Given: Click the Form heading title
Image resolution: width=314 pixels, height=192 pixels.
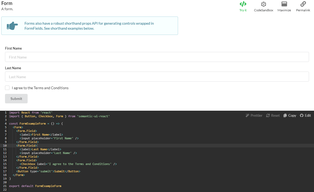Looking at the screenshot, I should pyautogui.click(x=7, y=3).
